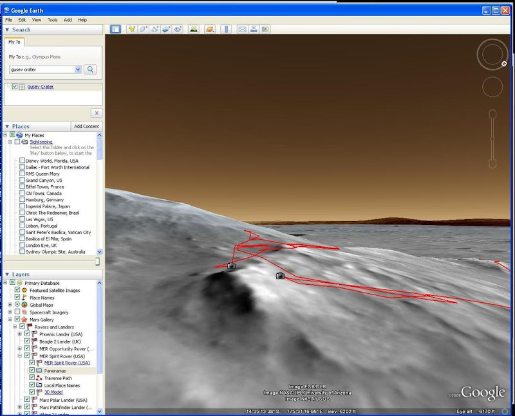Show the ruler measuring tool

point(225,29)
